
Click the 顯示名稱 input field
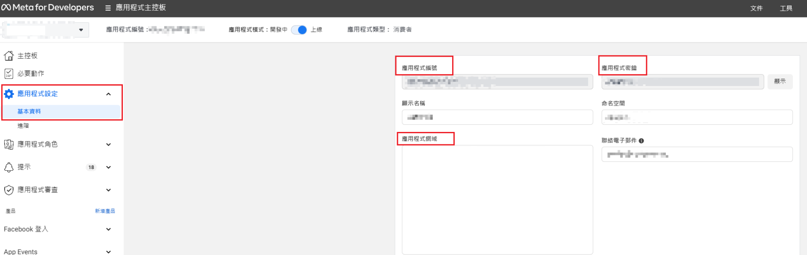[x=497, y=117]
